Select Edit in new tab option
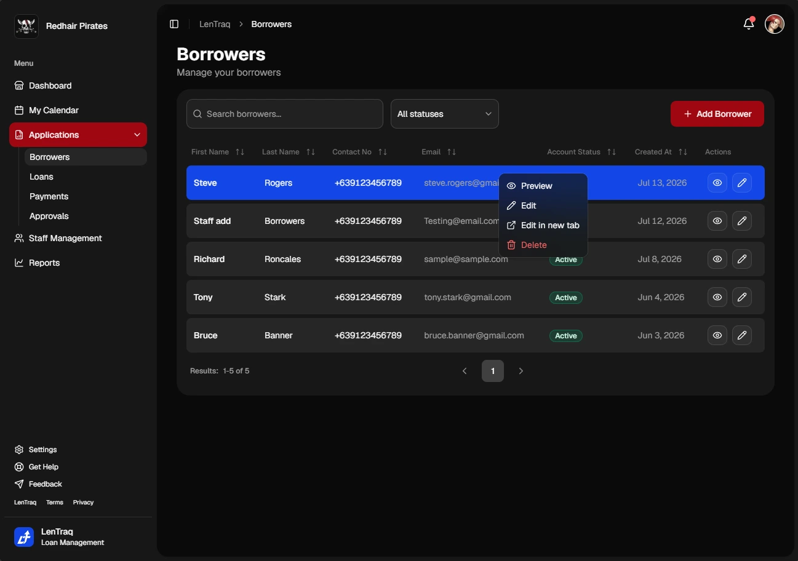The width and height of the screenshot is (798, 561). pyautogui.click(x=543, y=225)
